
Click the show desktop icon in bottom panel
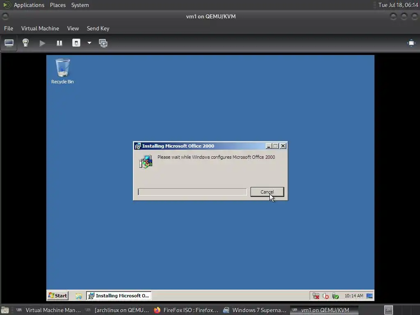pyautogui.click(x=5, y=310)
